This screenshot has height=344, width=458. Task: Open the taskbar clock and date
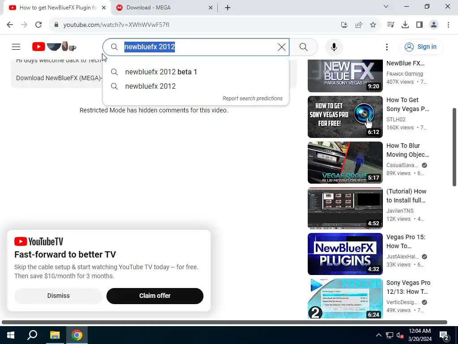[420, 335]
